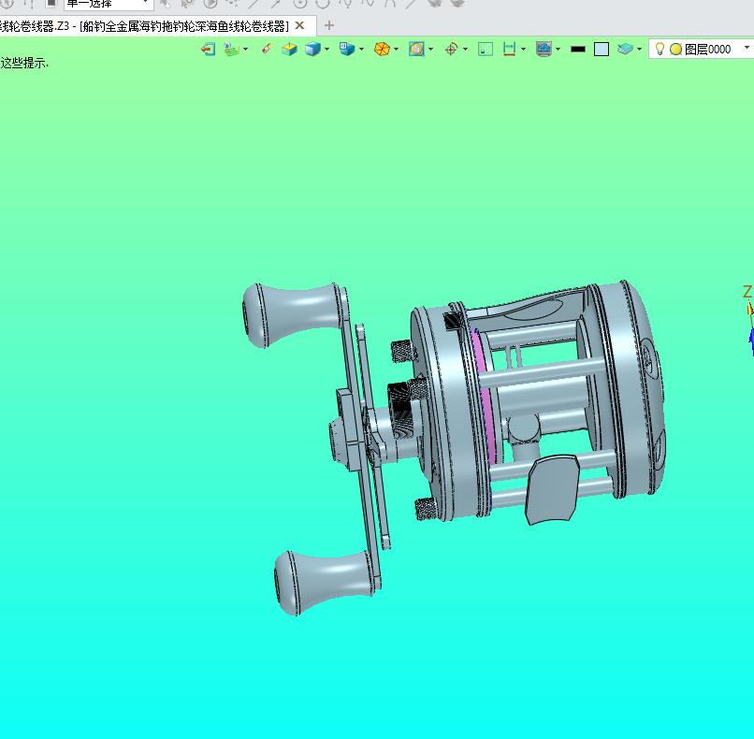Screen dimensions: 754x739
Task: Click the black color swatch
Action: click(x=578, y=49)
